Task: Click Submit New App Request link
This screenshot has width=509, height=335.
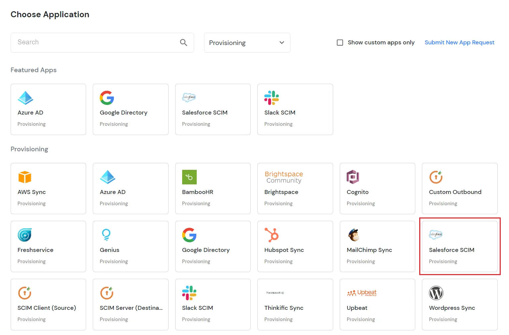Action: coord(459,42)
